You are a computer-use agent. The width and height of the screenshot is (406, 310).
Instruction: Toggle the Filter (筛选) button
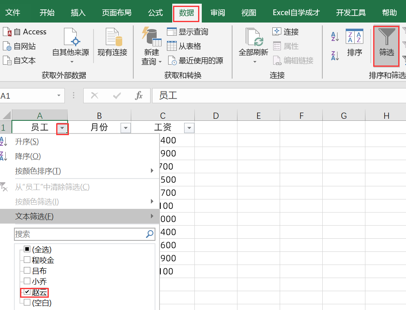point(386,46)
